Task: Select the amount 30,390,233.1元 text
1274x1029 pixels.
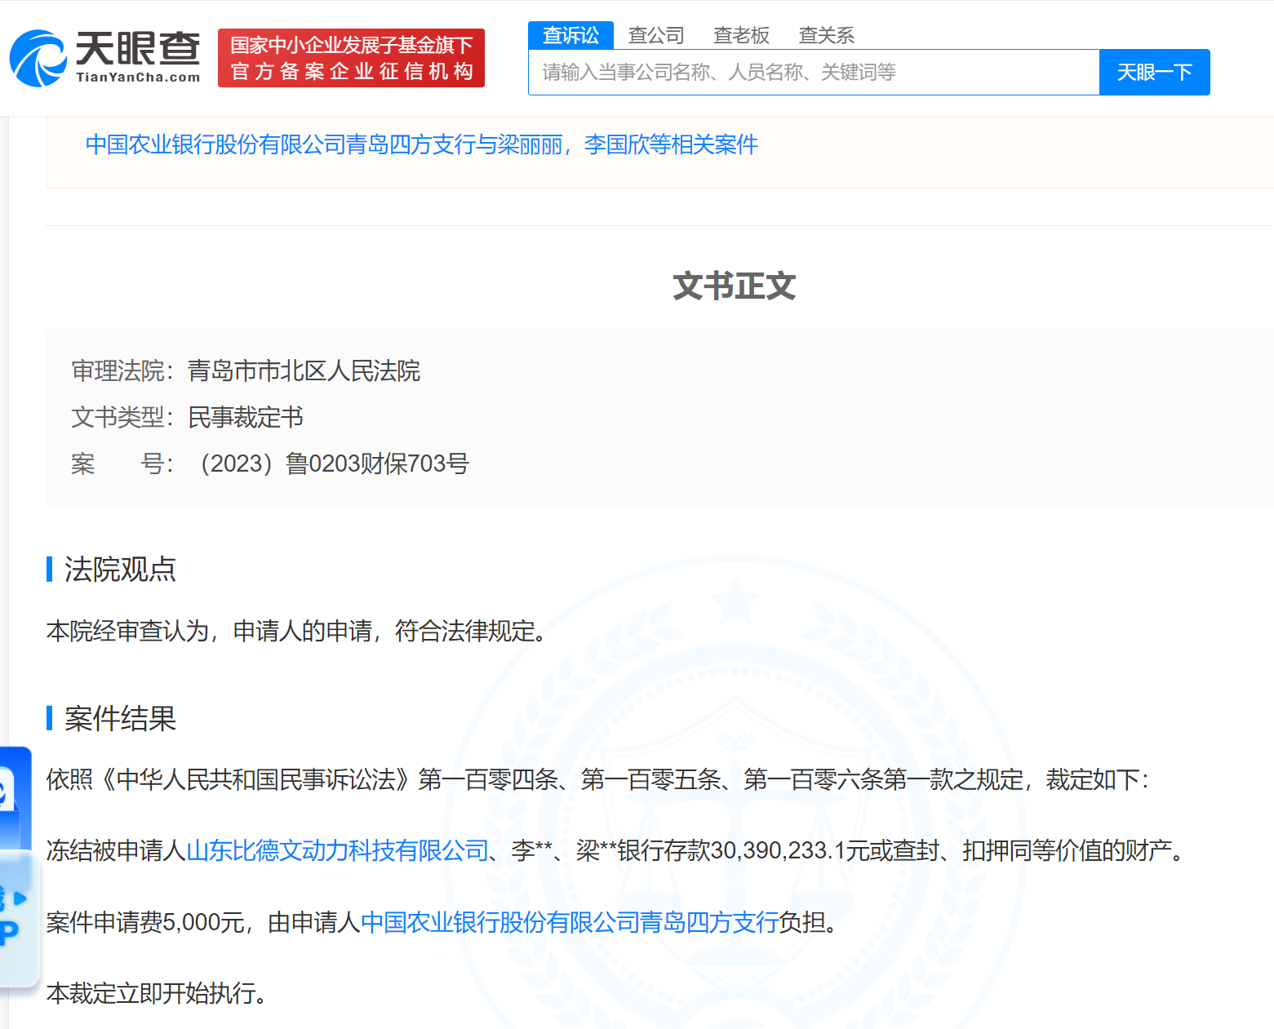Action: click(x=789, y=850)
